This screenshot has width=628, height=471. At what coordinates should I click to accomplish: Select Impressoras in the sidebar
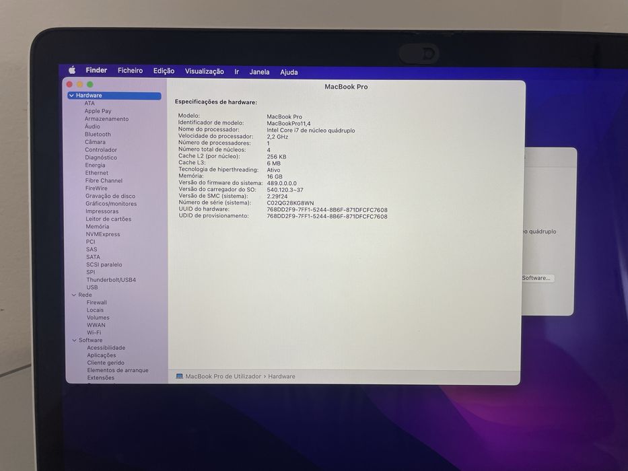(102, 211)
